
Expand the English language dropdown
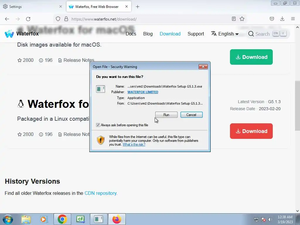(x=225, y=34)
